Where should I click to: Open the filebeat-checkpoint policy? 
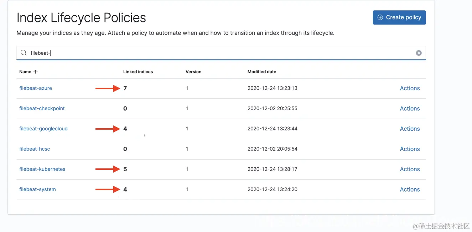point(42,109)
